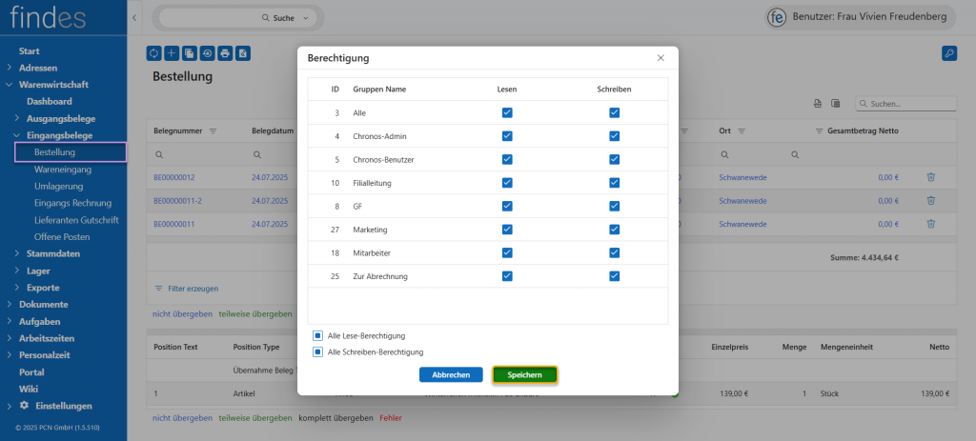Uncheck Schreiben for group Marketing
Image resolution: width=976 pixels, height=441 pixels.
pos(615,230)
